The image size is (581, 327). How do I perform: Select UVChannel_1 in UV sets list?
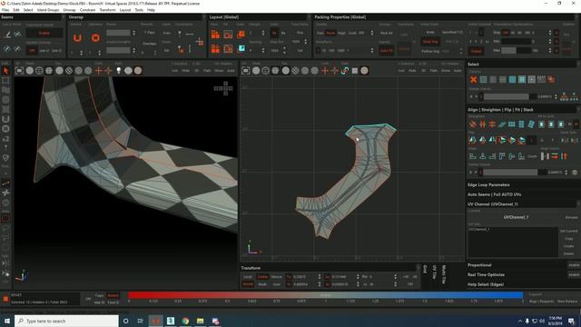pos(479,230)
